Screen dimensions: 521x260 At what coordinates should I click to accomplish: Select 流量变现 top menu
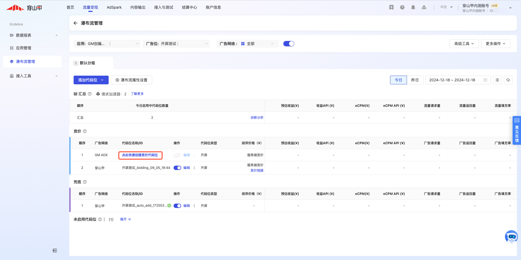pyautogui.click(x=90, y=7)
